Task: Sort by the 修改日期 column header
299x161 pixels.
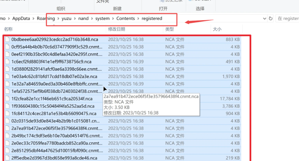Action: click(117, 29)
